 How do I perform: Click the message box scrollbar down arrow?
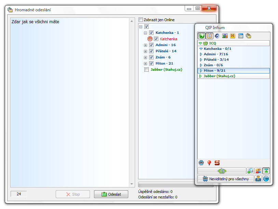[132, 184]
